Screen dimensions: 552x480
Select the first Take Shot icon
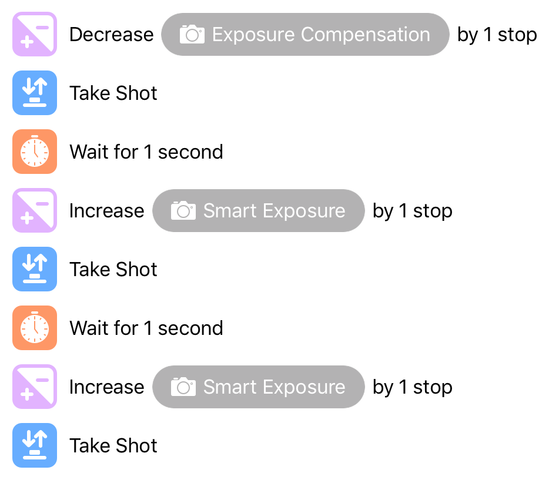[x=35, y=93]
